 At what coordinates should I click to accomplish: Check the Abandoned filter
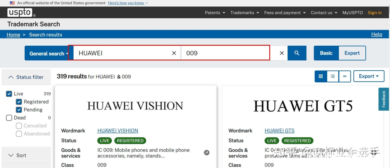pos(19,134)
